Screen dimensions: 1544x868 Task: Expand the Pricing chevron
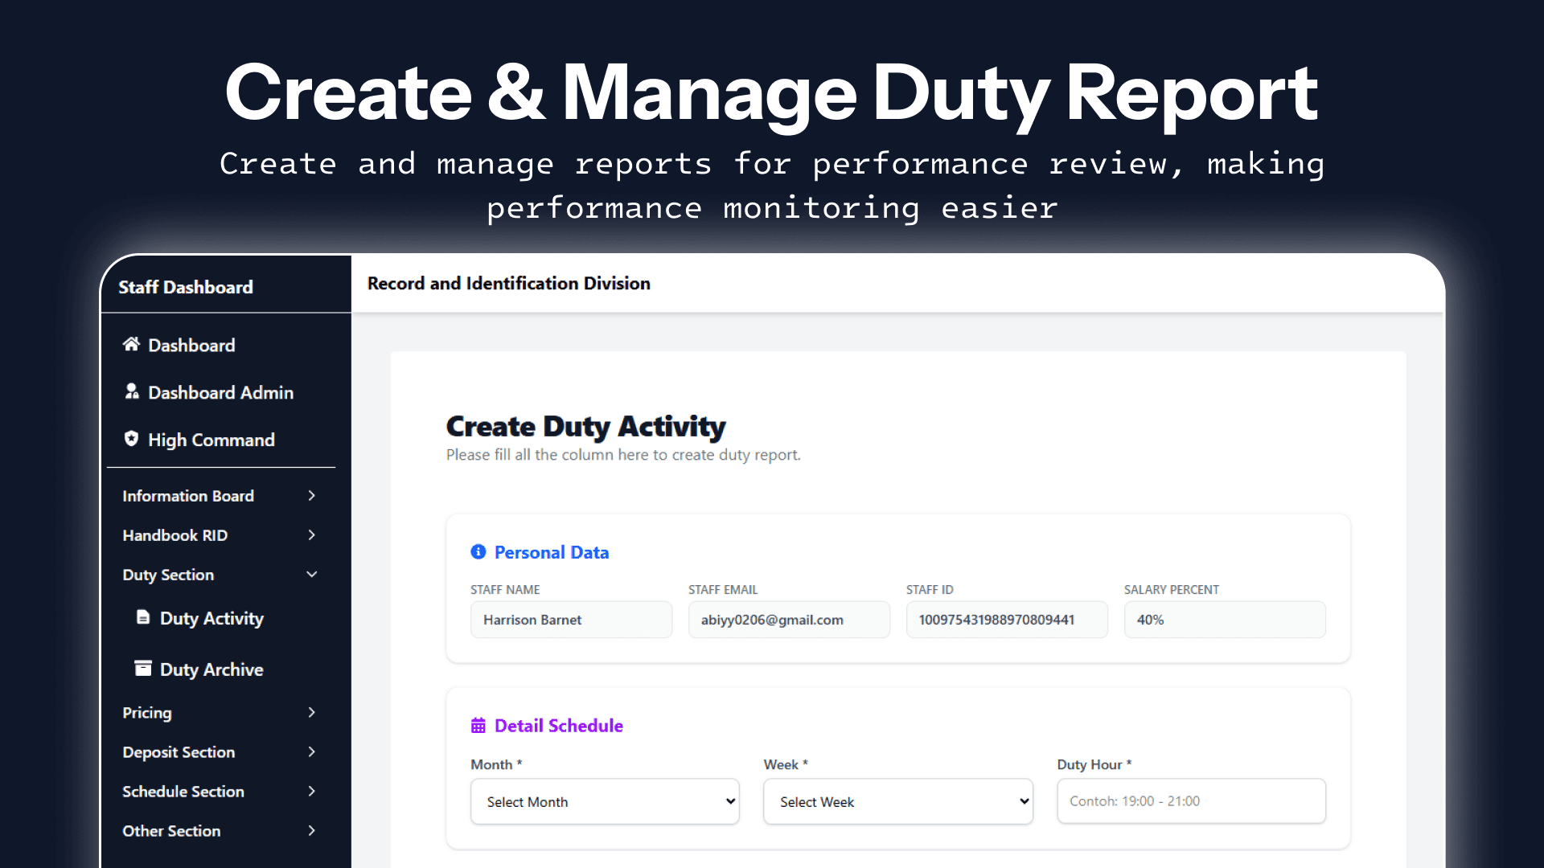311,713
